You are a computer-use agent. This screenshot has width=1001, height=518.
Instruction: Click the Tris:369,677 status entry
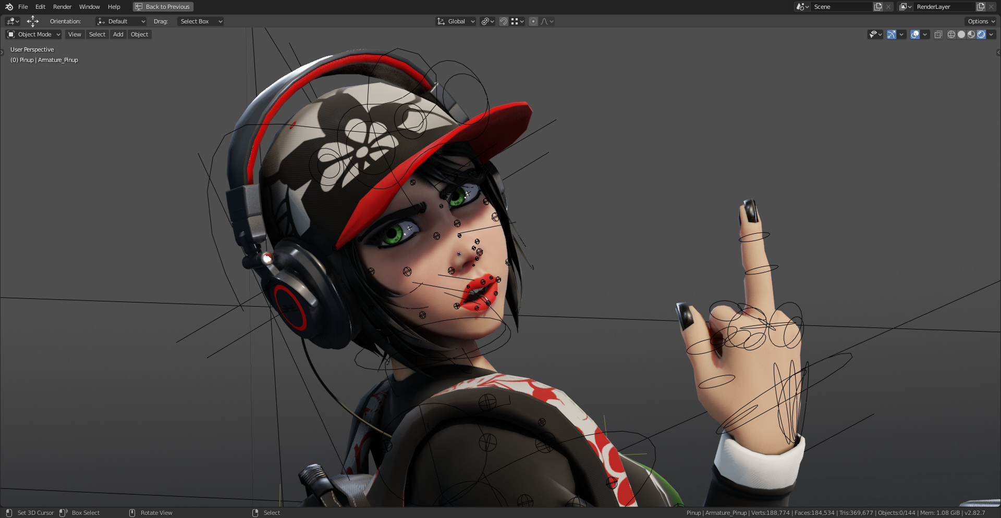856,513
